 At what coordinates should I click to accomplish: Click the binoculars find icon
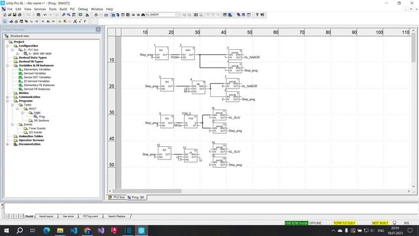(x=143, y=15)
